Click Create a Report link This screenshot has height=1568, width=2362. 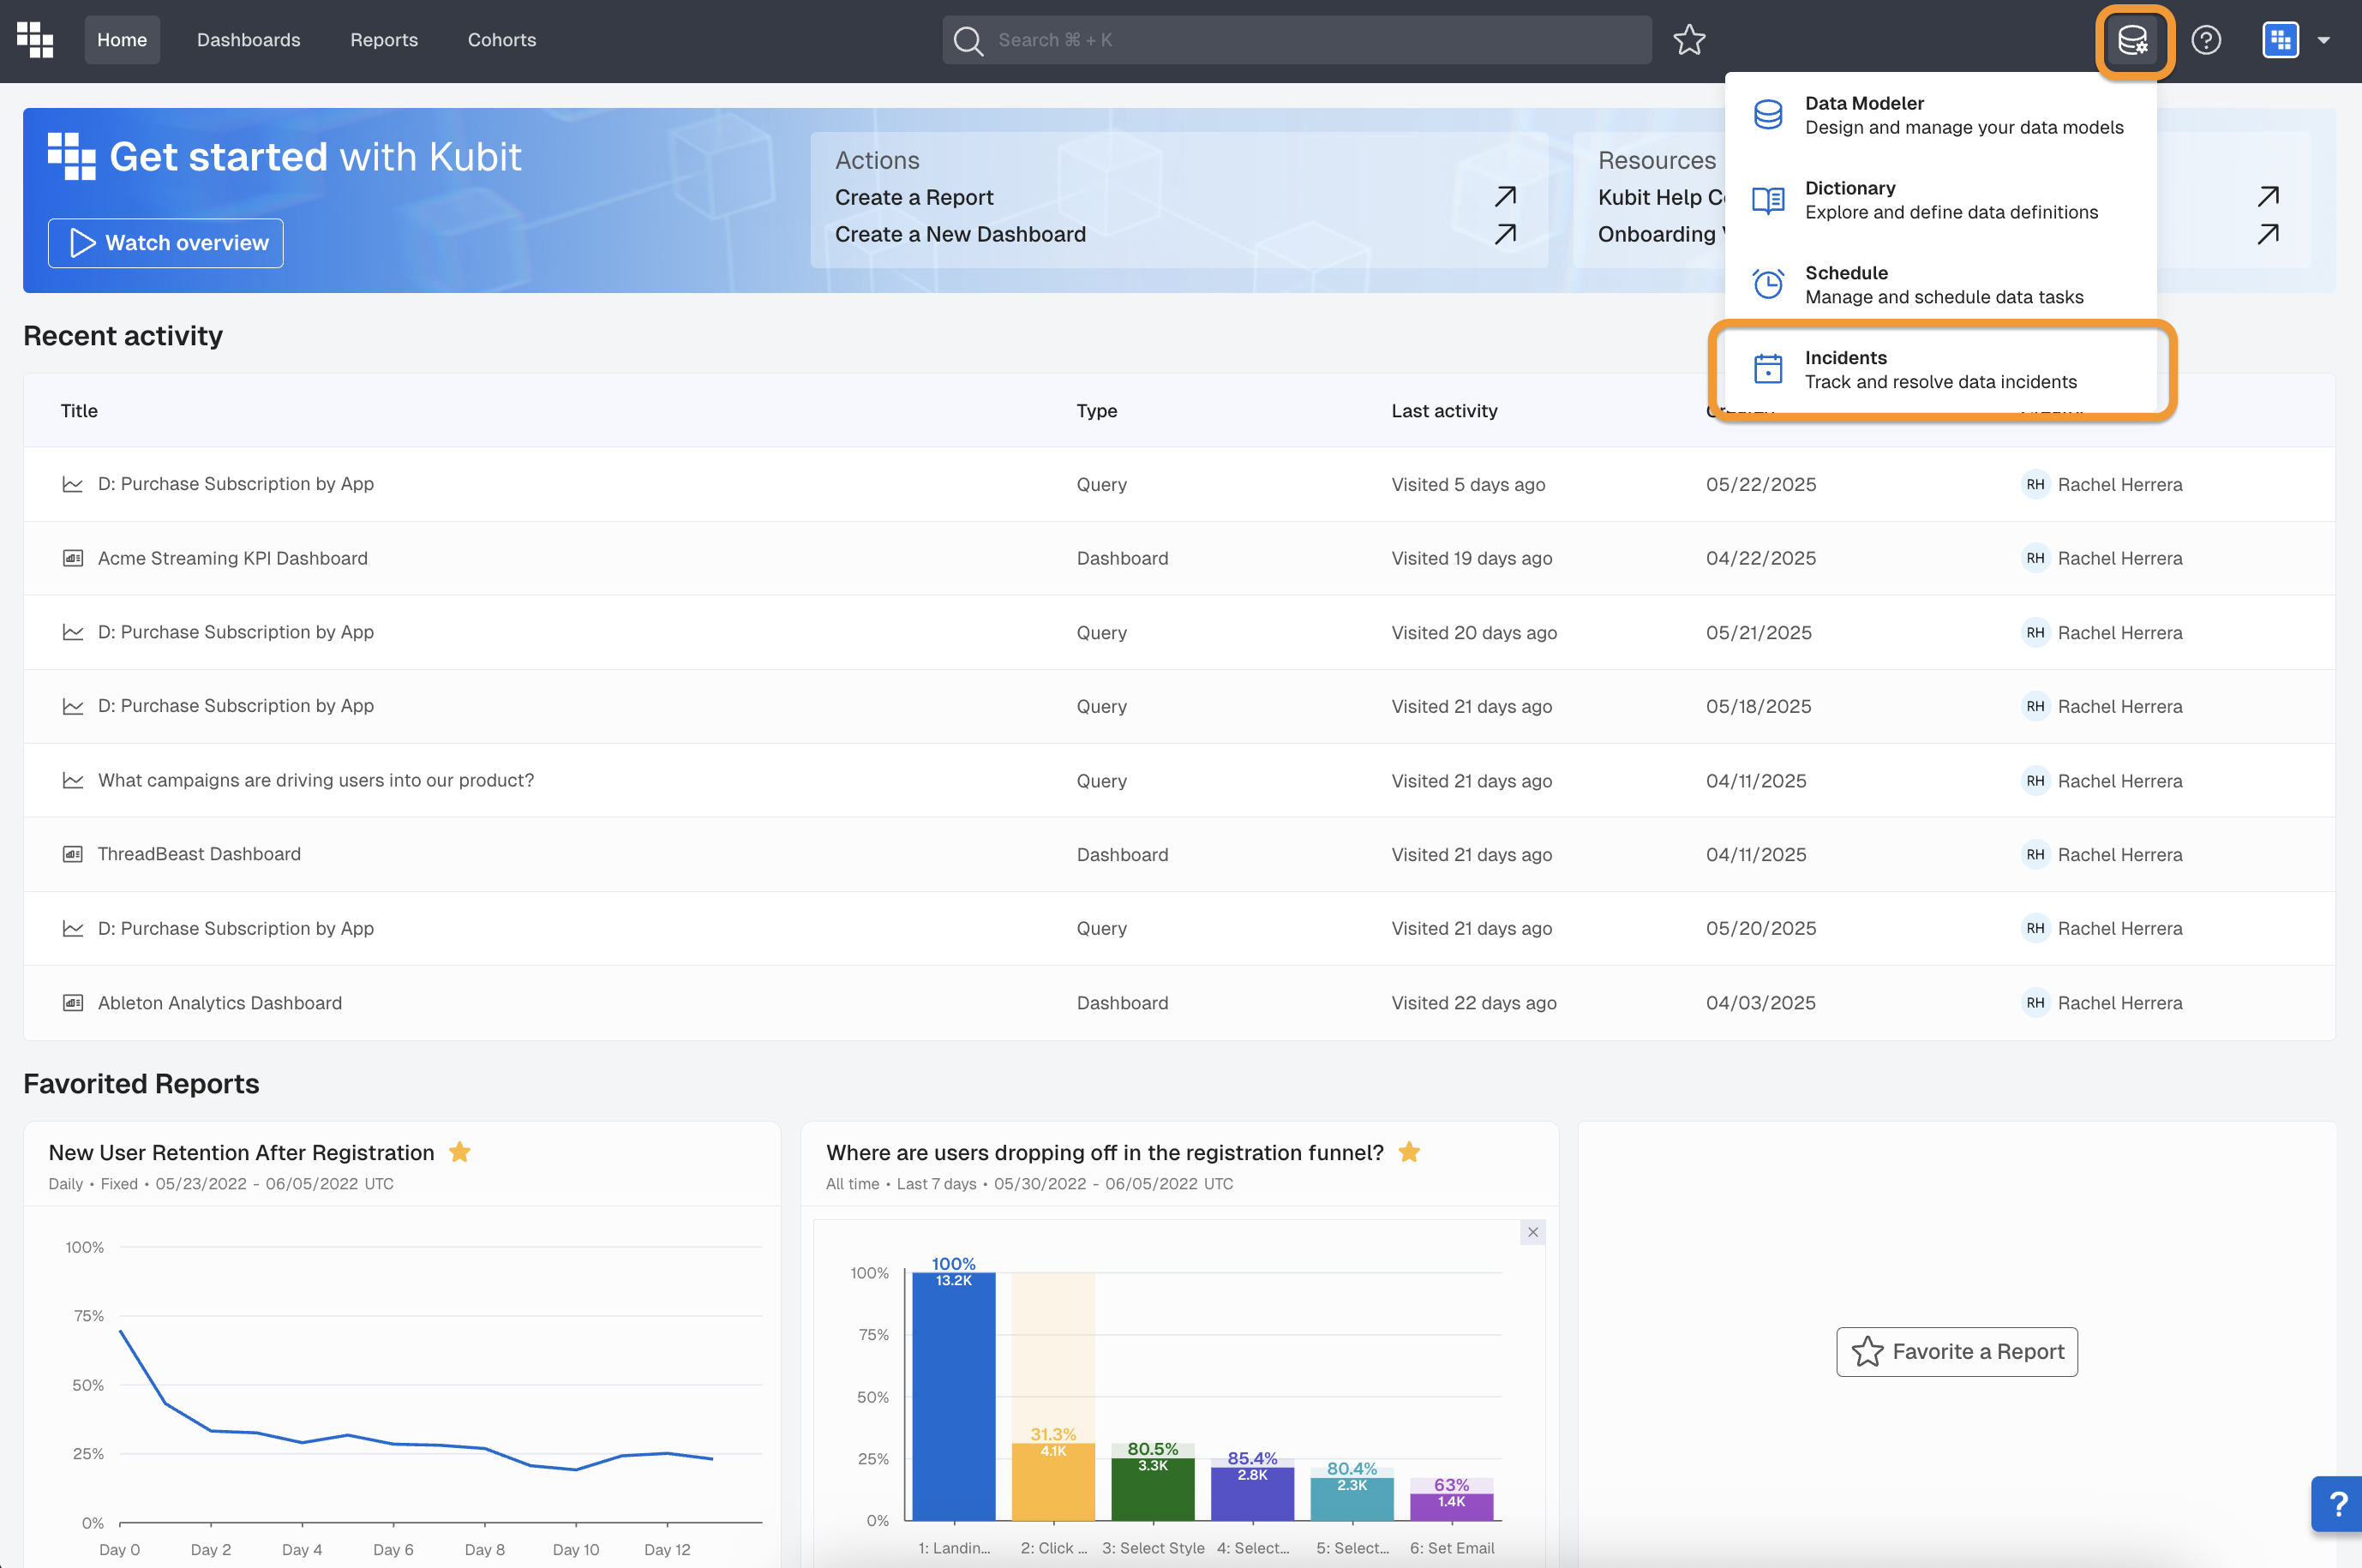[x=914, y=198]
